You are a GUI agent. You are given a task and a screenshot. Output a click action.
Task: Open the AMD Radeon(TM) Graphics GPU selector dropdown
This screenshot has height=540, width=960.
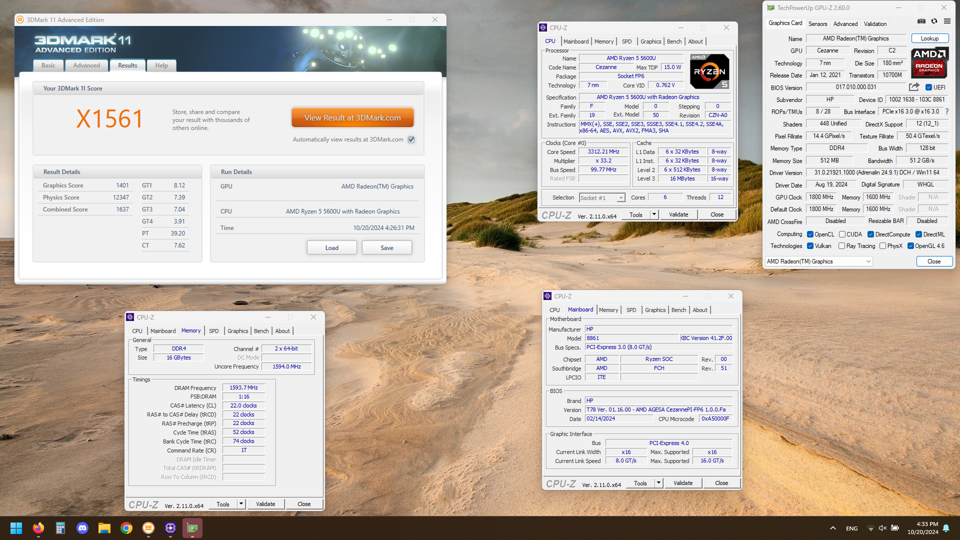818,261
